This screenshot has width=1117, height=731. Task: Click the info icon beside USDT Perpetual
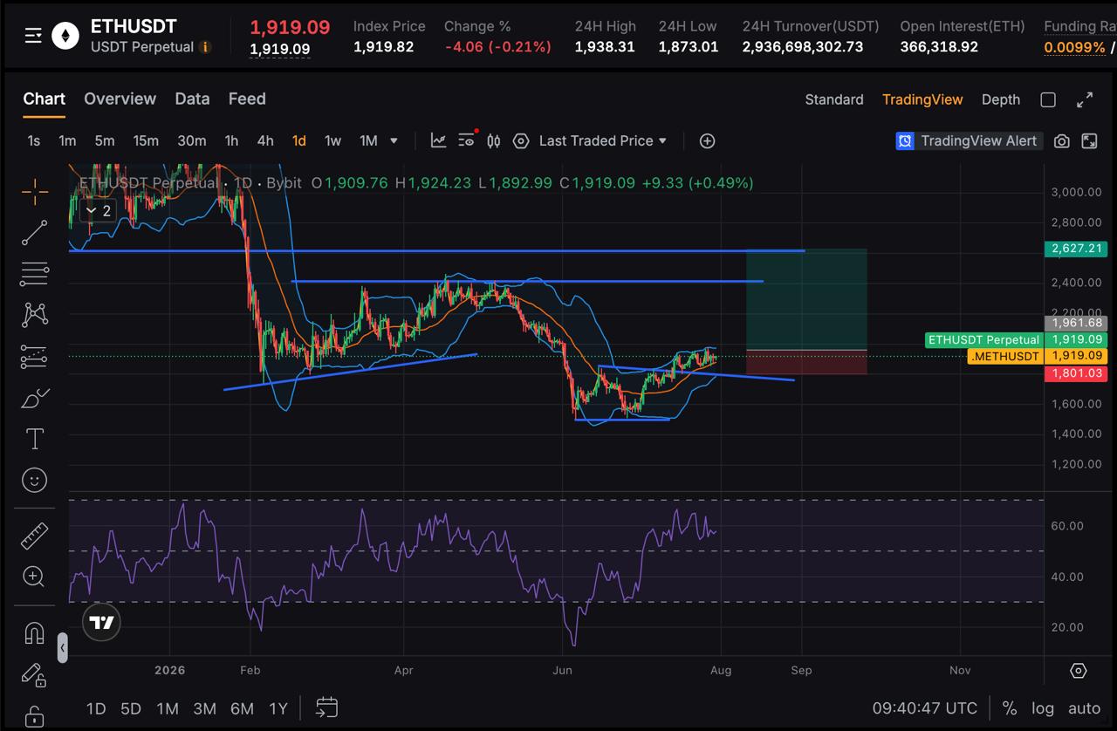coord(205,47)
